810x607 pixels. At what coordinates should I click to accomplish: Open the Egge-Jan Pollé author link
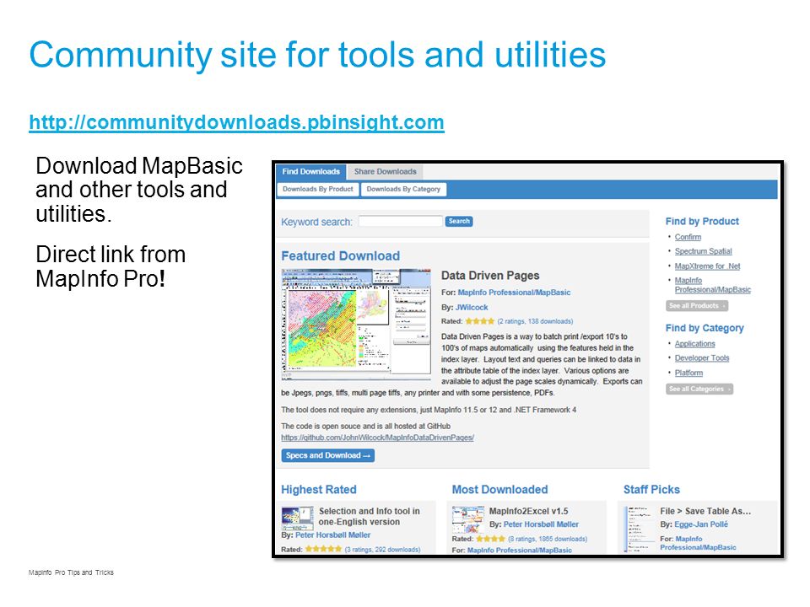(701, 524)
